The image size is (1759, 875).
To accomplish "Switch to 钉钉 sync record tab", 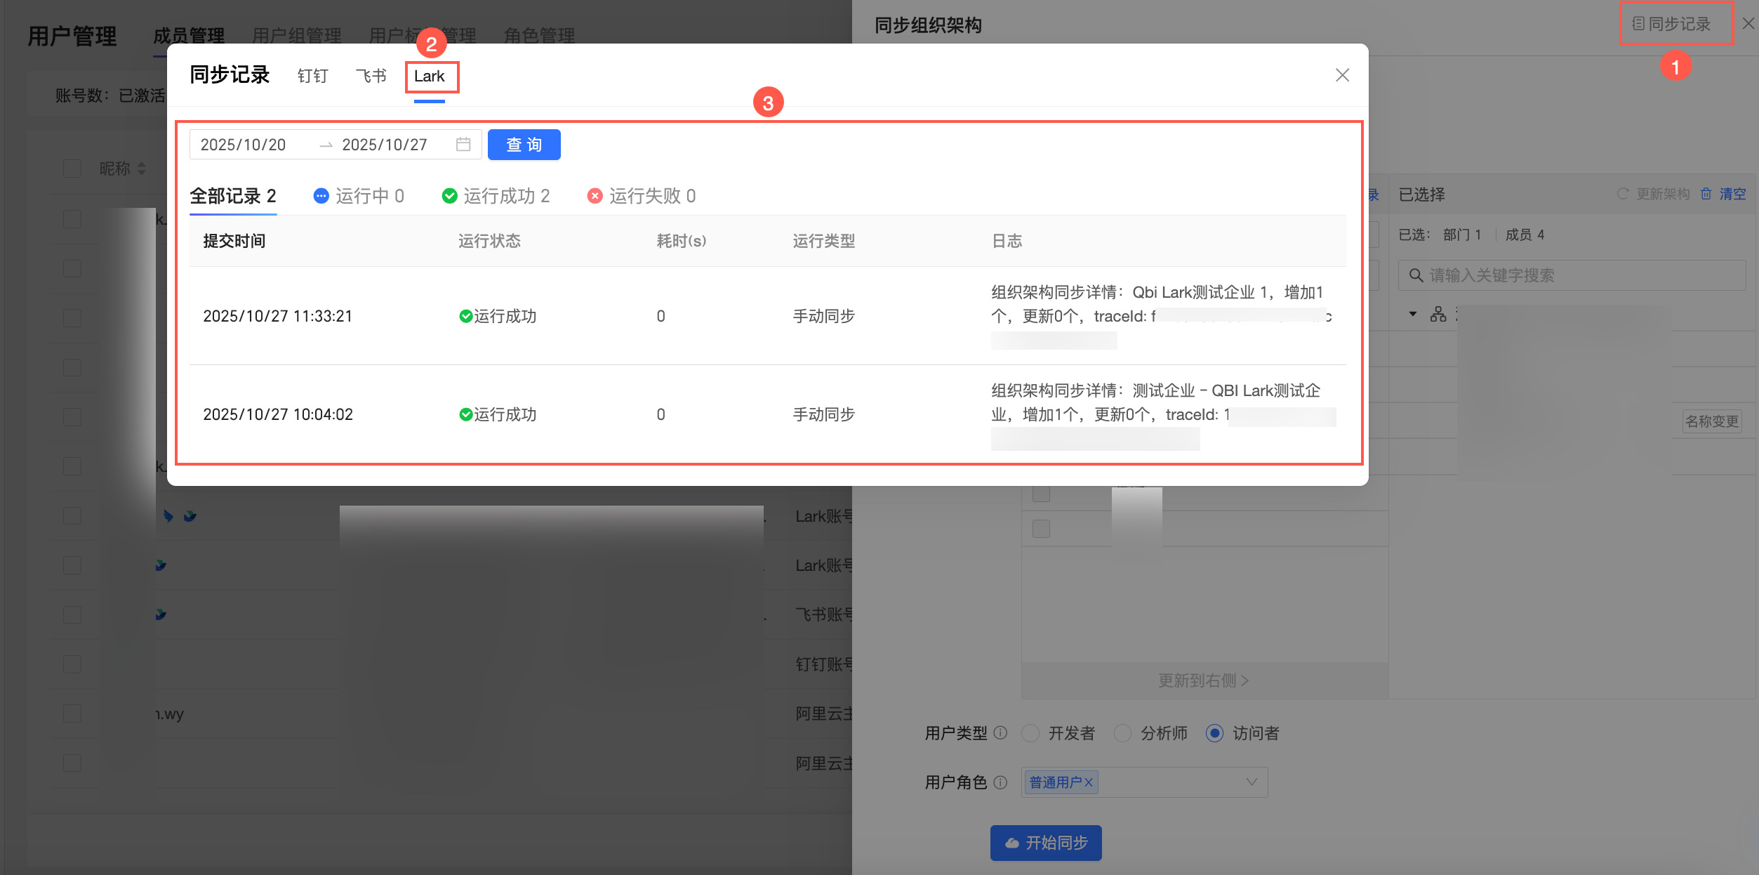I will [x=312, y=76].
